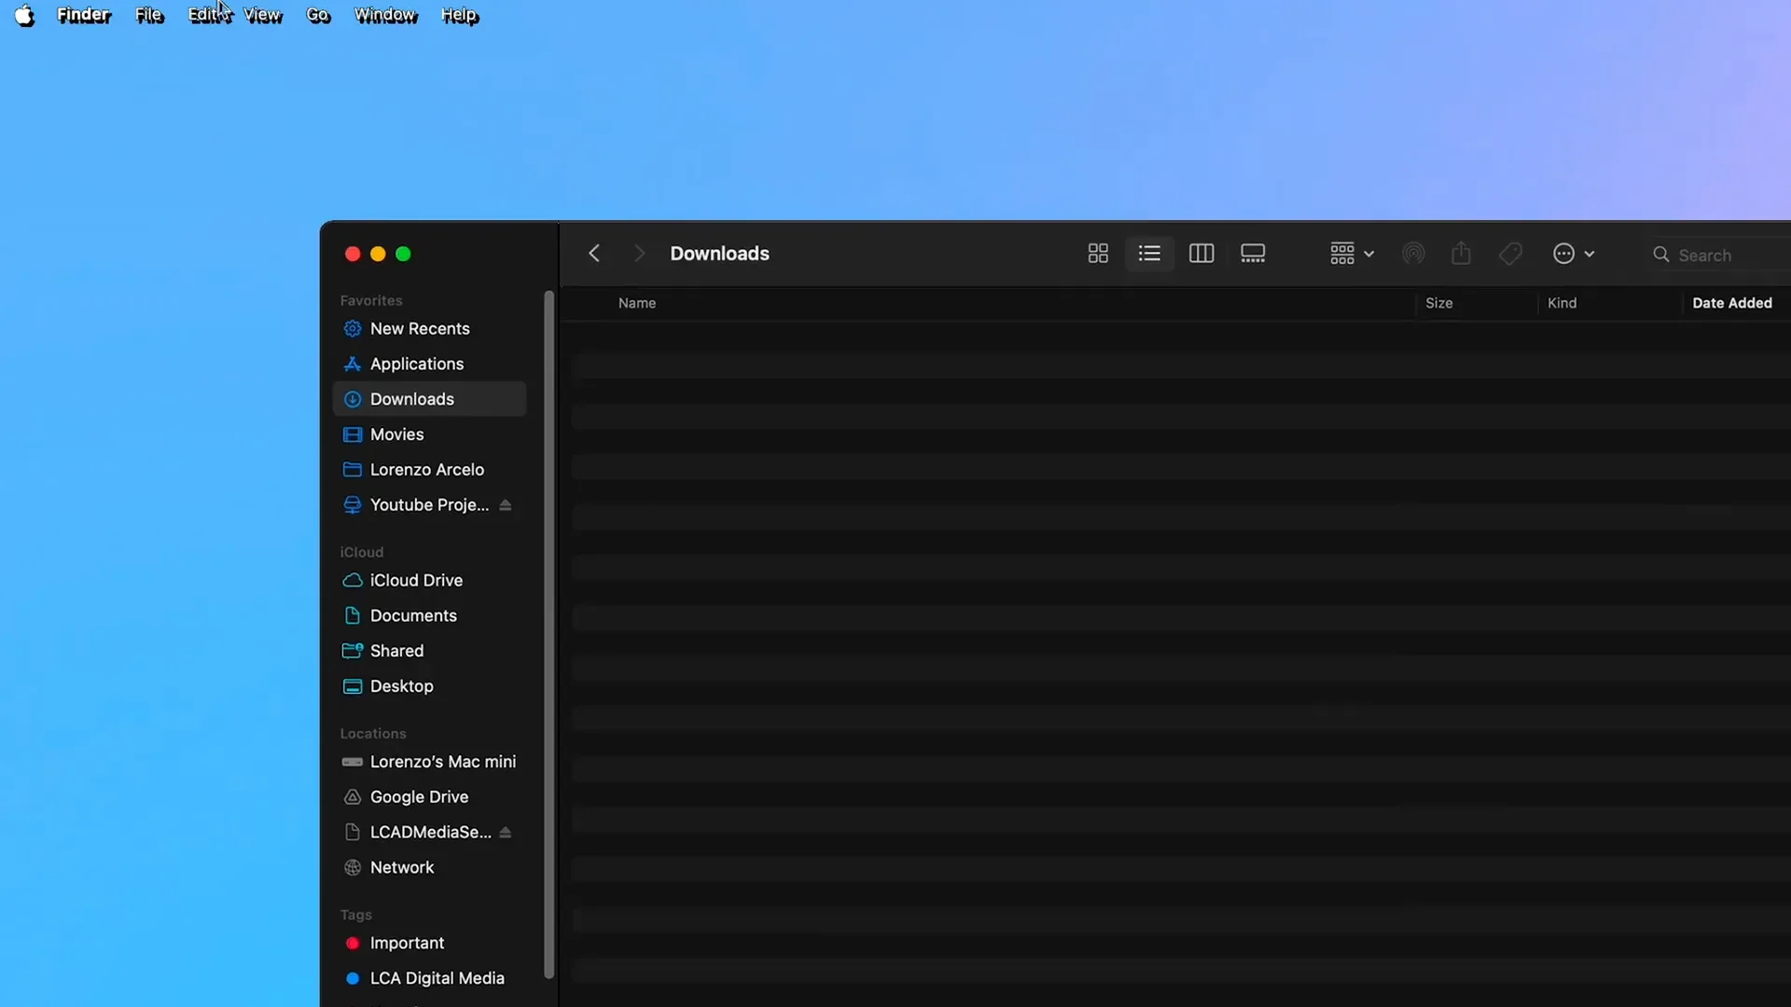1791x1007 pixels.
Task: Open Lorenzo's Mac mini location
Action: pos(430,762)
